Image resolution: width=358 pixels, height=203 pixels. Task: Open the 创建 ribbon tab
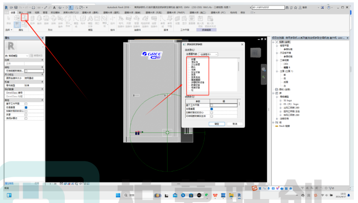13,12
